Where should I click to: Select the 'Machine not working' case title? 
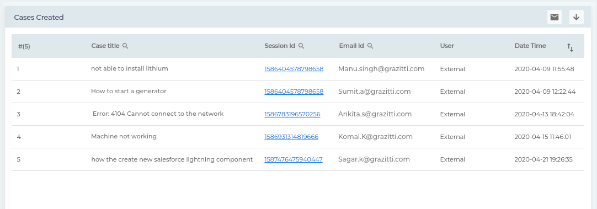(124, 136)
